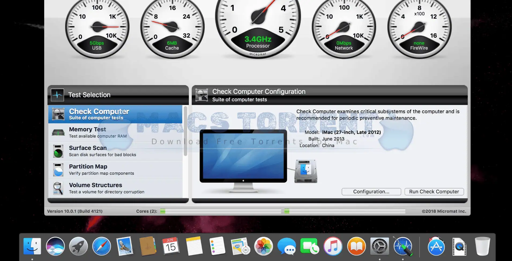
Task: Click the second core usage bar
Action: tap(345, 211)
